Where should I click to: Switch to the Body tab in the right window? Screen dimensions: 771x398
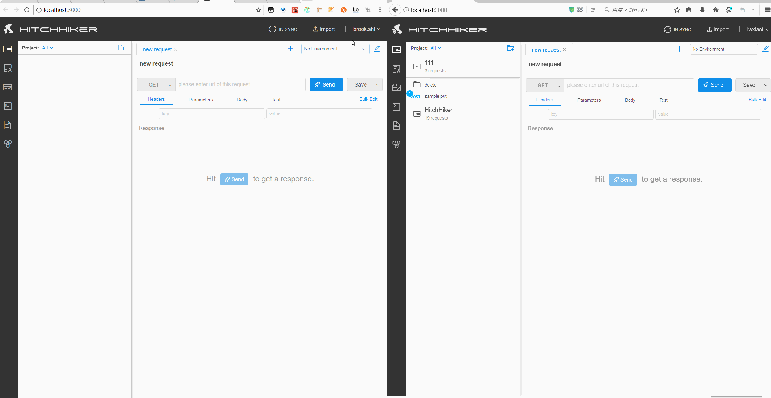pos(630,100)
